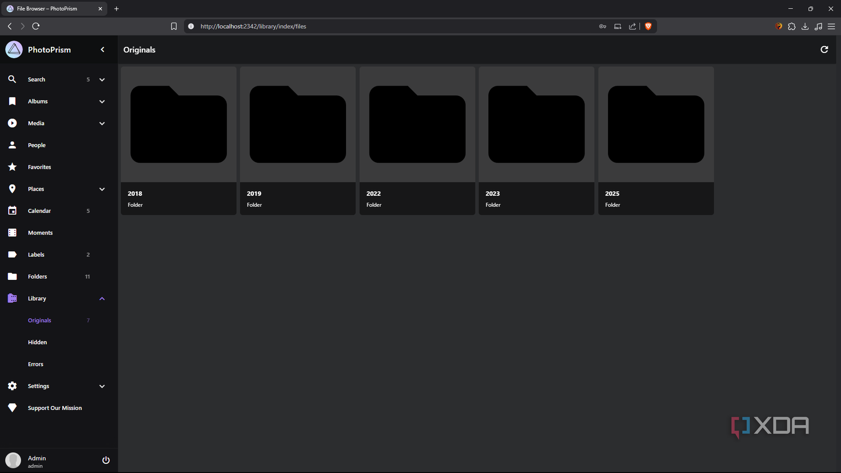Click the Labels tag icon
This screenshot has height=473, width=841.
pyautogui.click(x=12, y=254)
